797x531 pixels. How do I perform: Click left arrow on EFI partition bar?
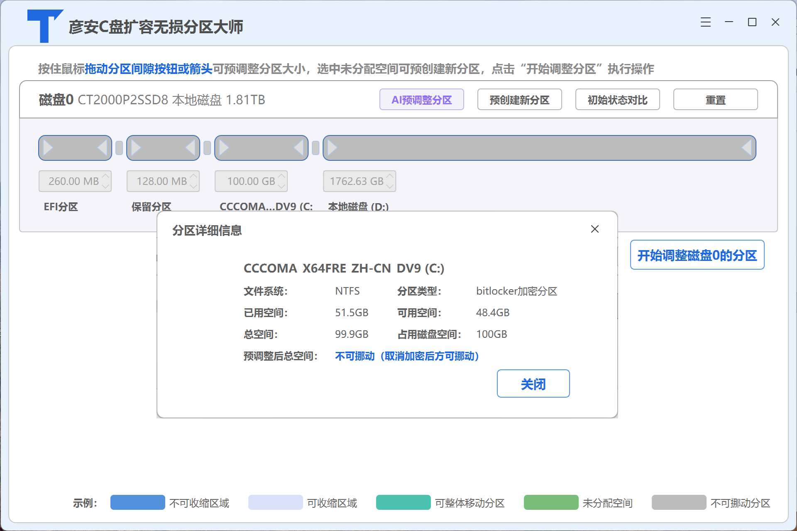[102, 147]
